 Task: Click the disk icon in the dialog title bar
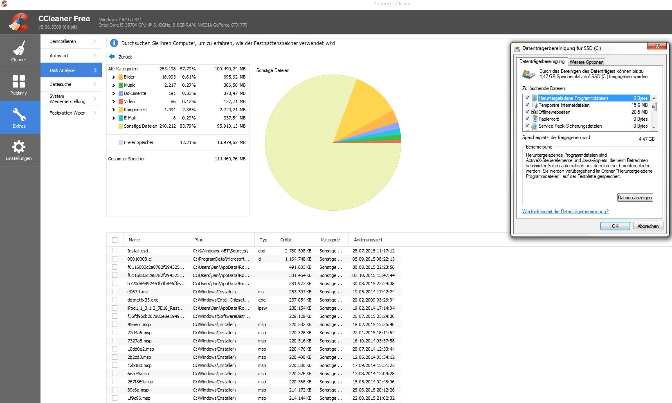pyautogui.click(x=517, y=48)
